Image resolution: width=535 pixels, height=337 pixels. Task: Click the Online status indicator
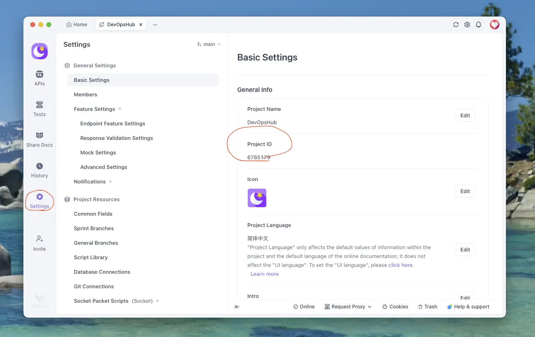(304, 307)
